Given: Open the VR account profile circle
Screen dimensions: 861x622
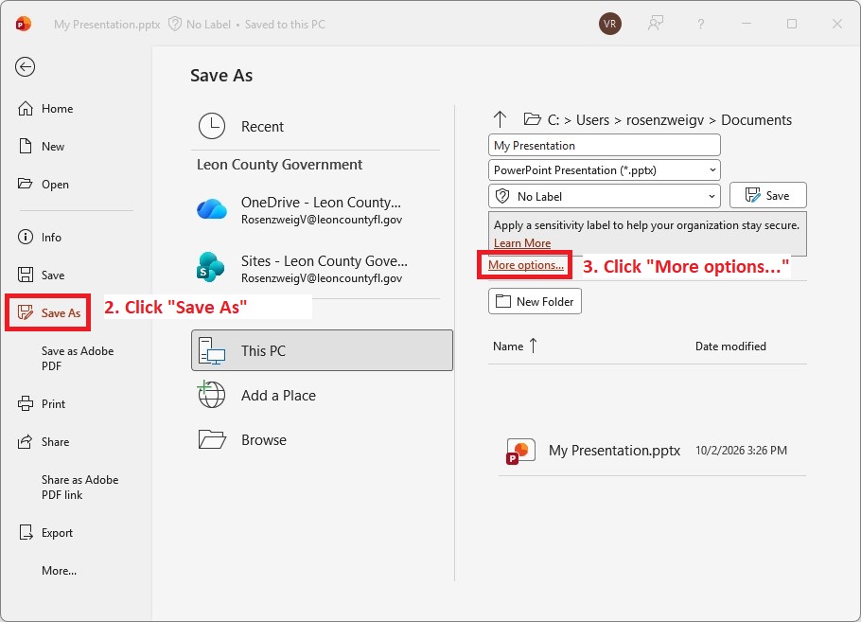Looking at the screenshot, I should point(609,25).
